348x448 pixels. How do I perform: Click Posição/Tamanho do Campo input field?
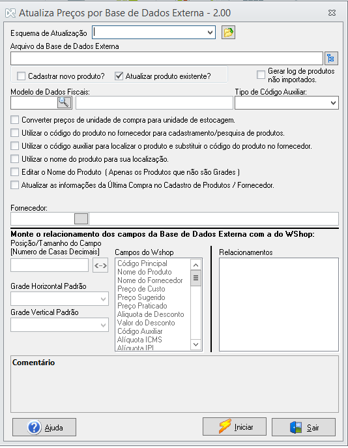click(x=50, y=265)
